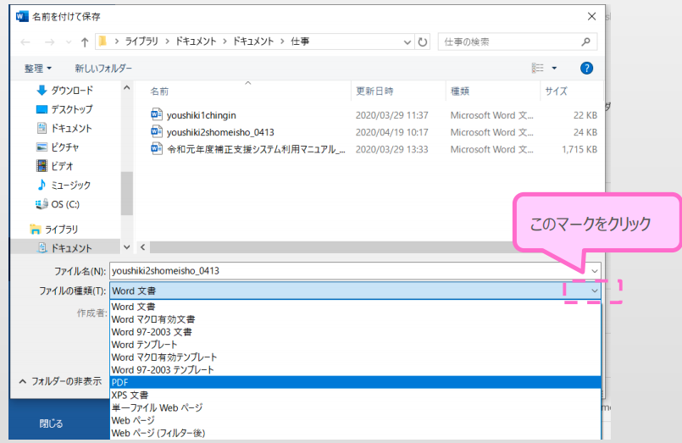This screenshot has width=682, height=443.
Task: Select plain Web ページ option
Action: (355, 420)
